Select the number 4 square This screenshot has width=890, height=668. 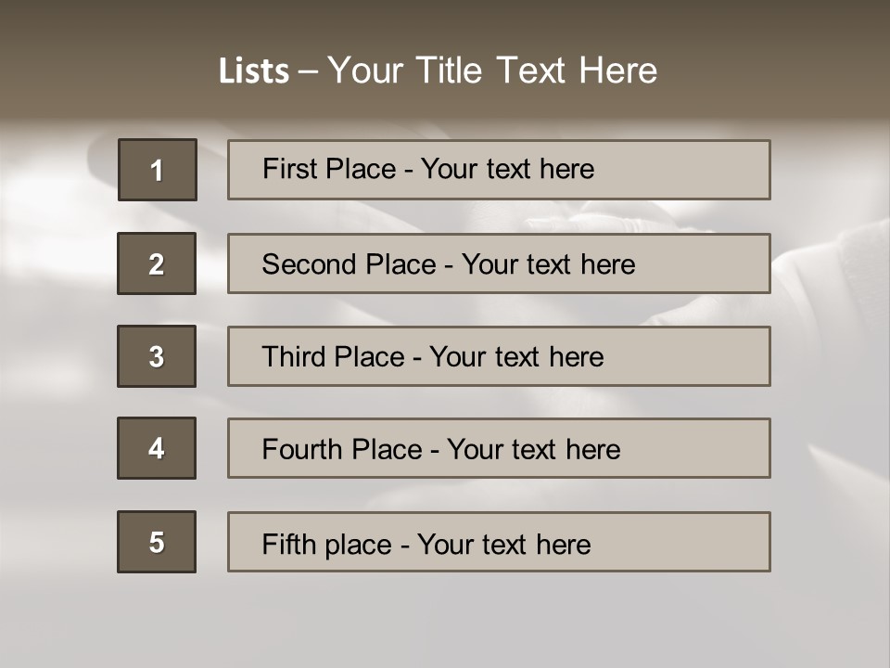pyautogui.click(x=157, y=448)
